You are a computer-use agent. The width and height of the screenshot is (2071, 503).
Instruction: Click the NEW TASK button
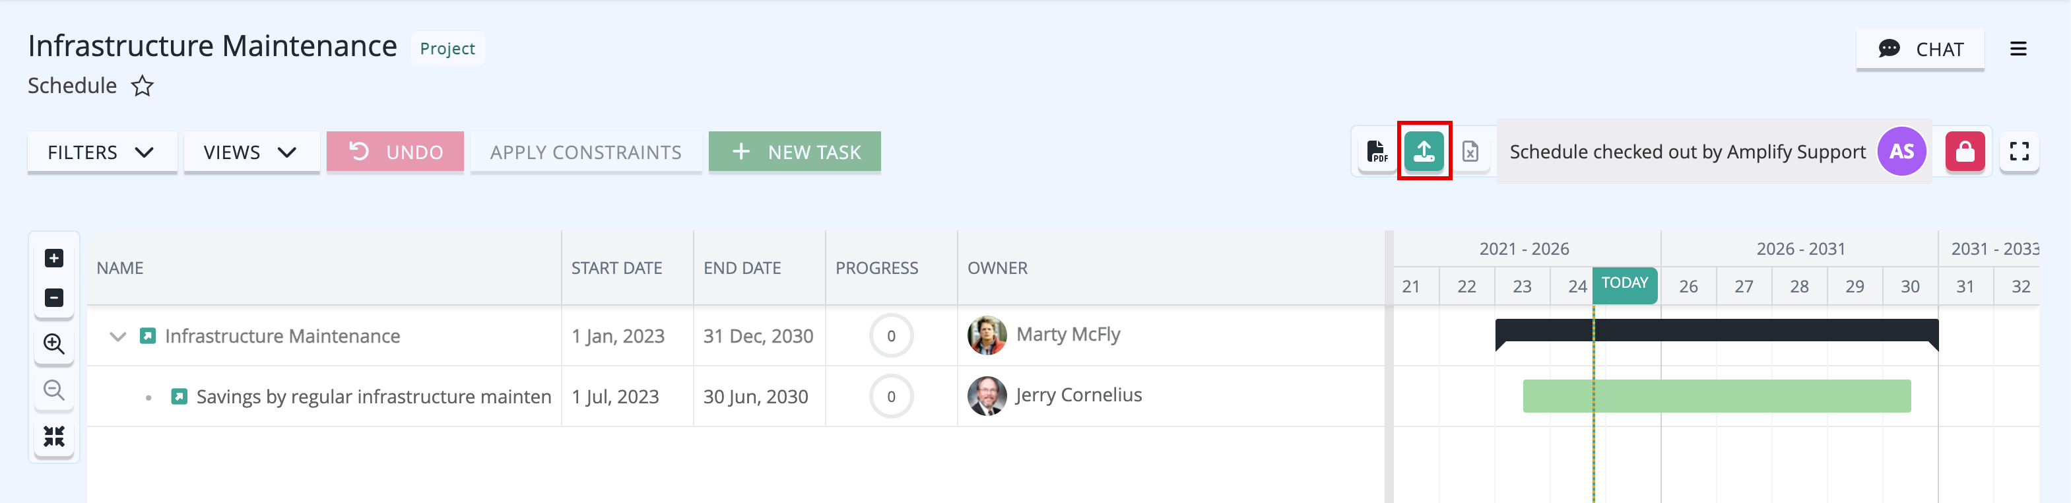click(x=795, y=152)
